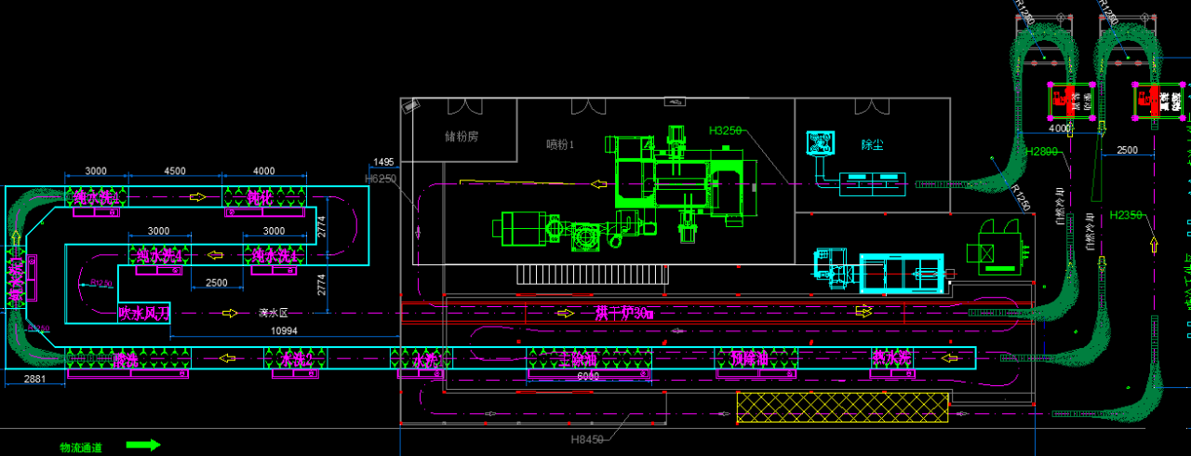This screenshot has height=456, width=1191.
Task: Click the green burner unit right of cyan box
Action: 999,249
